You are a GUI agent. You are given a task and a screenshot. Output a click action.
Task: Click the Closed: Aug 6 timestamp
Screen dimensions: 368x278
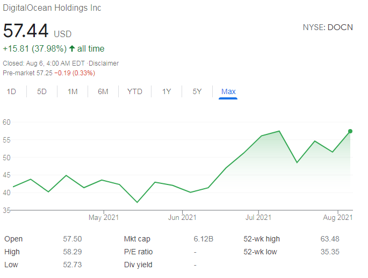point(44,63)
